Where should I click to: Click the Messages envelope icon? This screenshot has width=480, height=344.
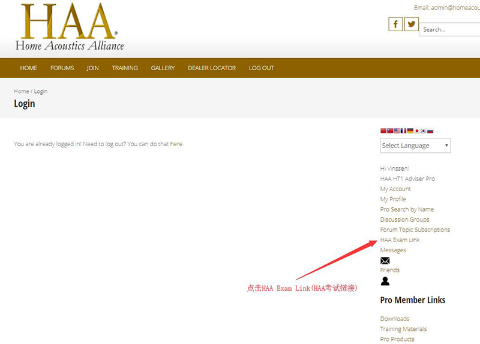point(385,261)
